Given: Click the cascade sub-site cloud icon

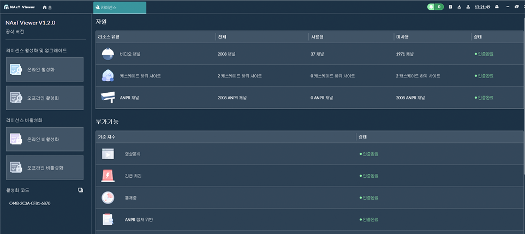Looking at the screenshot, I should [108, 76].
